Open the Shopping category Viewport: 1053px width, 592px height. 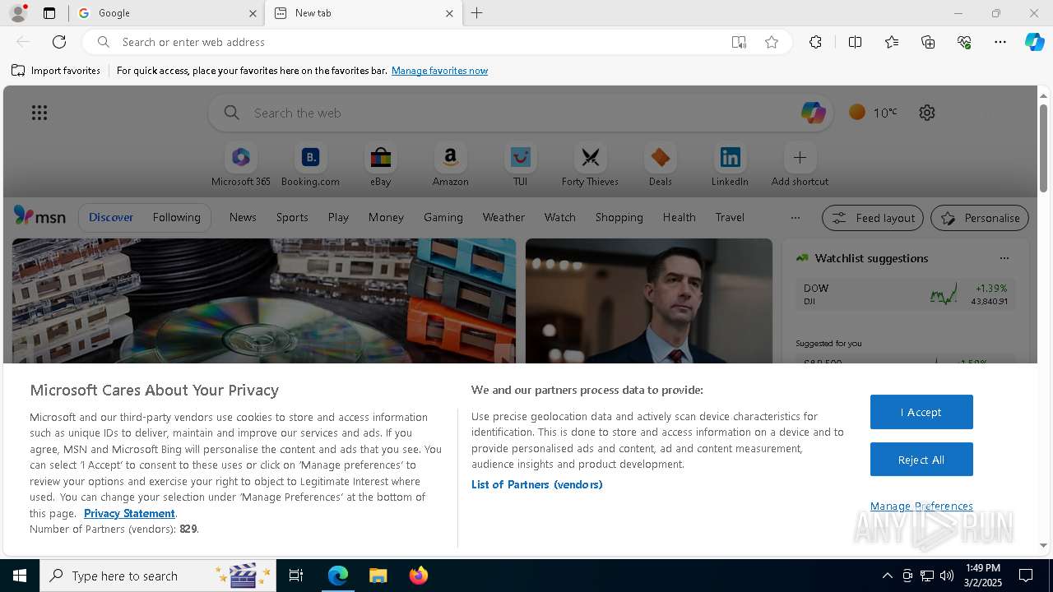619,217
